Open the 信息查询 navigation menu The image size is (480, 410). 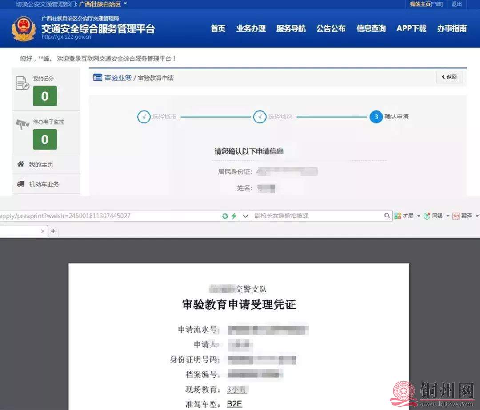coord(371,28)
